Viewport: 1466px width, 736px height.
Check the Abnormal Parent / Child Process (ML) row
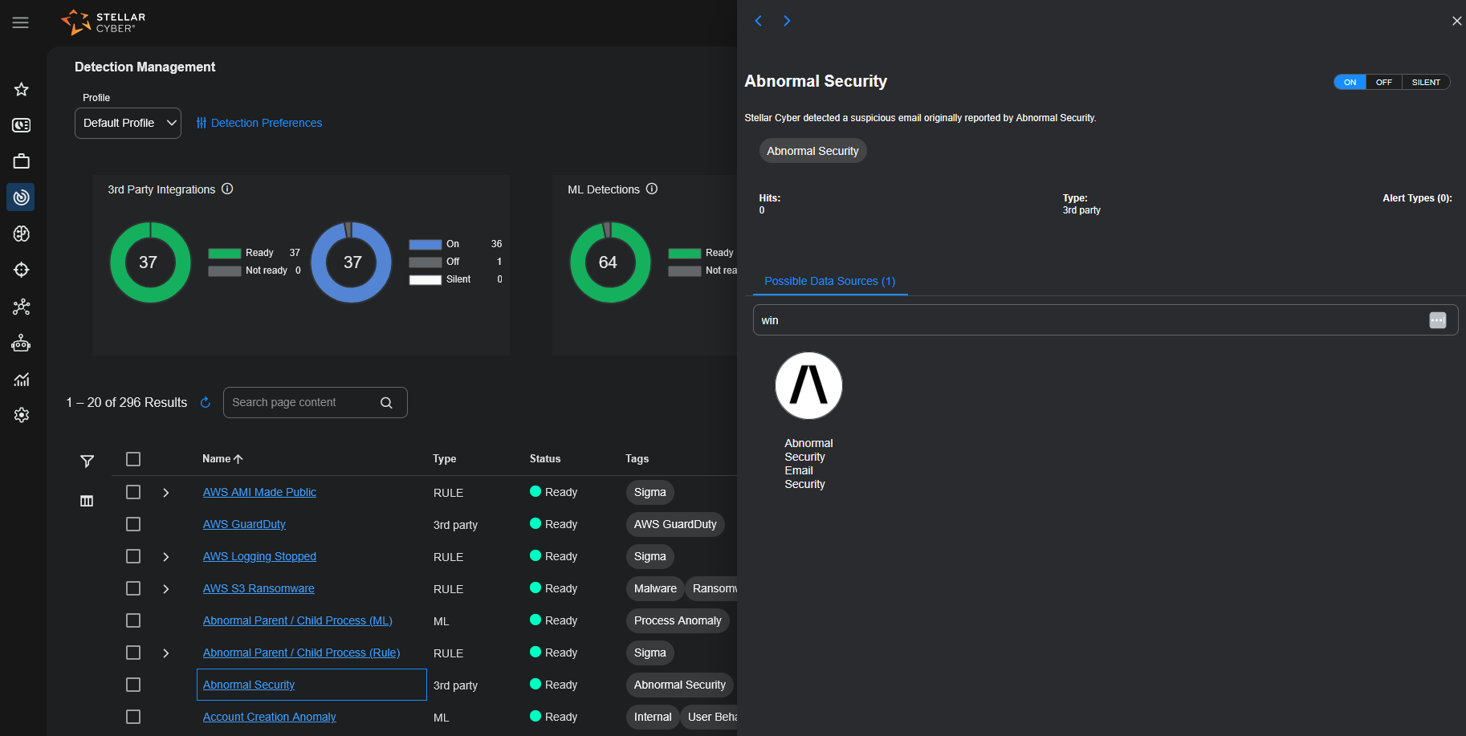(133, 620)
